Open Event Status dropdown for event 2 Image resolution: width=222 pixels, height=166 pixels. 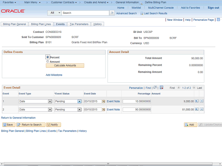click(x=79, y=110)
